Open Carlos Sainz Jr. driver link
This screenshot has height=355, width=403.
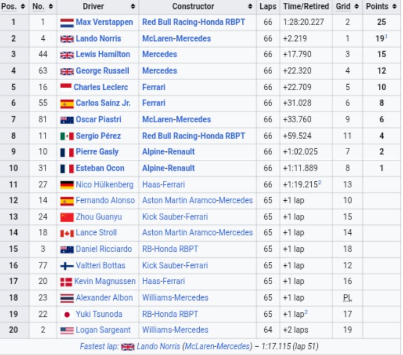point(103,103)
